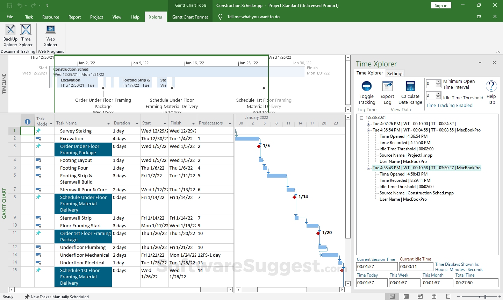Open the Time Xplorer pane options dropdown

480,63
